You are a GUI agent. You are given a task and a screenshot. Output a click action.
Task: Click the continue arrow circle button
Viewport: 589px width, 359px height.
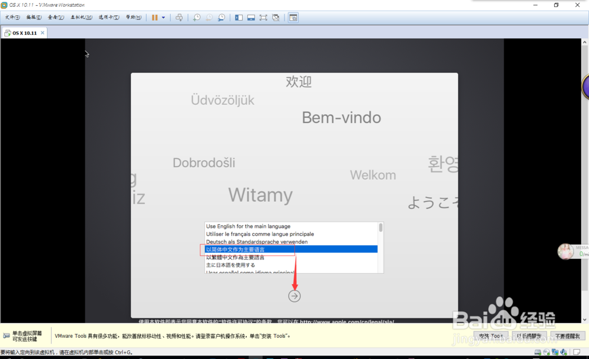(294, 296)
